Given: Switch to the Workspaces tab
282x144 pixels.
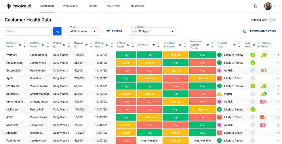Looking at the screenshot, I should (x=71, y=6).
